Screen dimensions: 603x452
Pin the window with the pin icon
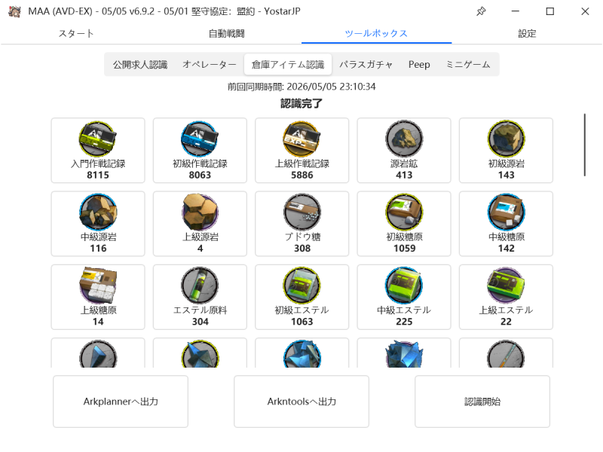[x=481, y=11]
